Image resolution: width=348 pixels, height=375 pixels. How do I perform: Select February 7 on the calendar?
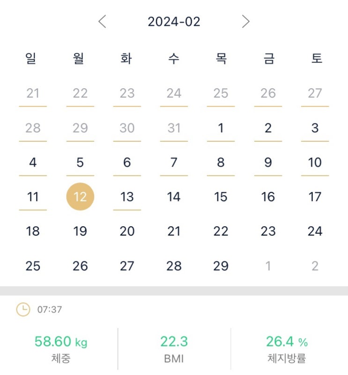(x=174, y=162)
